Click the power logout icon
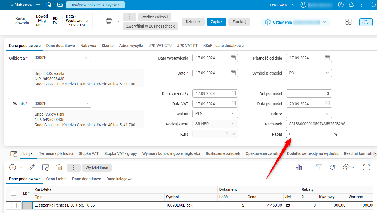The image size is (377, 213). (x=373, y=5)
